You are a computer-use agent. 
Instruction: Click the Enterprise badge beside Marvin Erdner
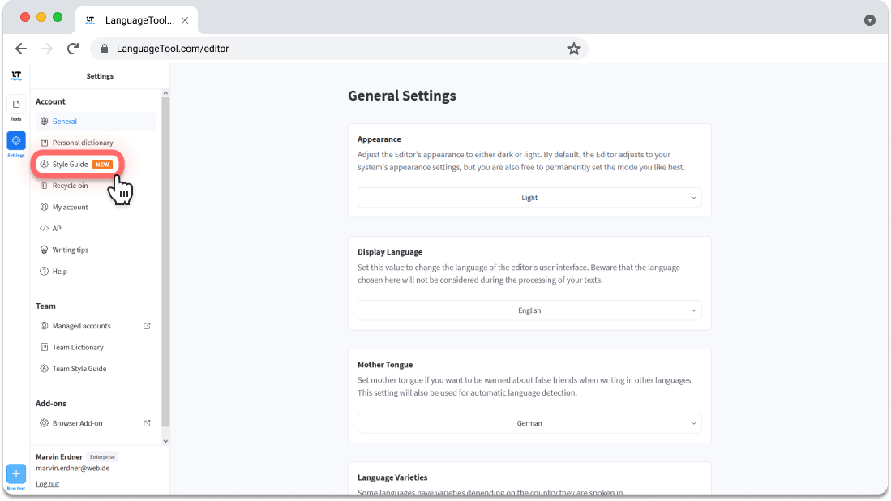pos(102,456)
